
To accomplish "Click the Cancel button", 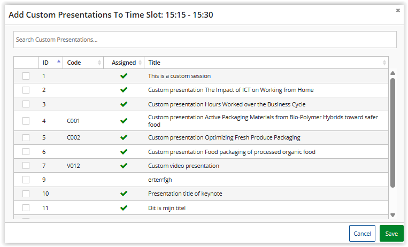I will coord(362,234).
